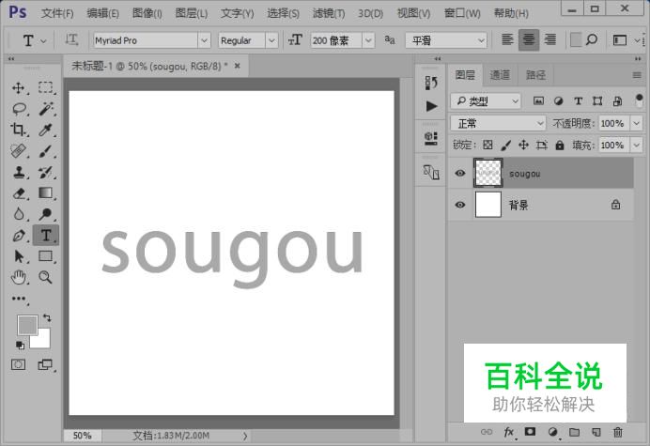Viewport: 650px width, 446px height.
Task: Open the font size dropdown
Action: pyautogui.click(x=368, y=40)
